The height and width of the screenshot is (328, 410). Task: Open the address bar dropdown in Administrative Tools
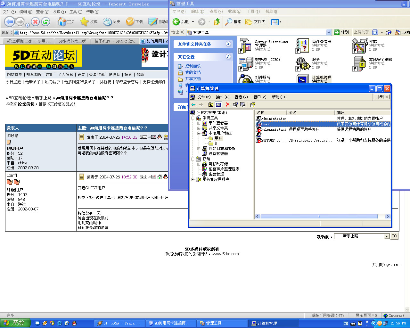[x=329, y=32]
